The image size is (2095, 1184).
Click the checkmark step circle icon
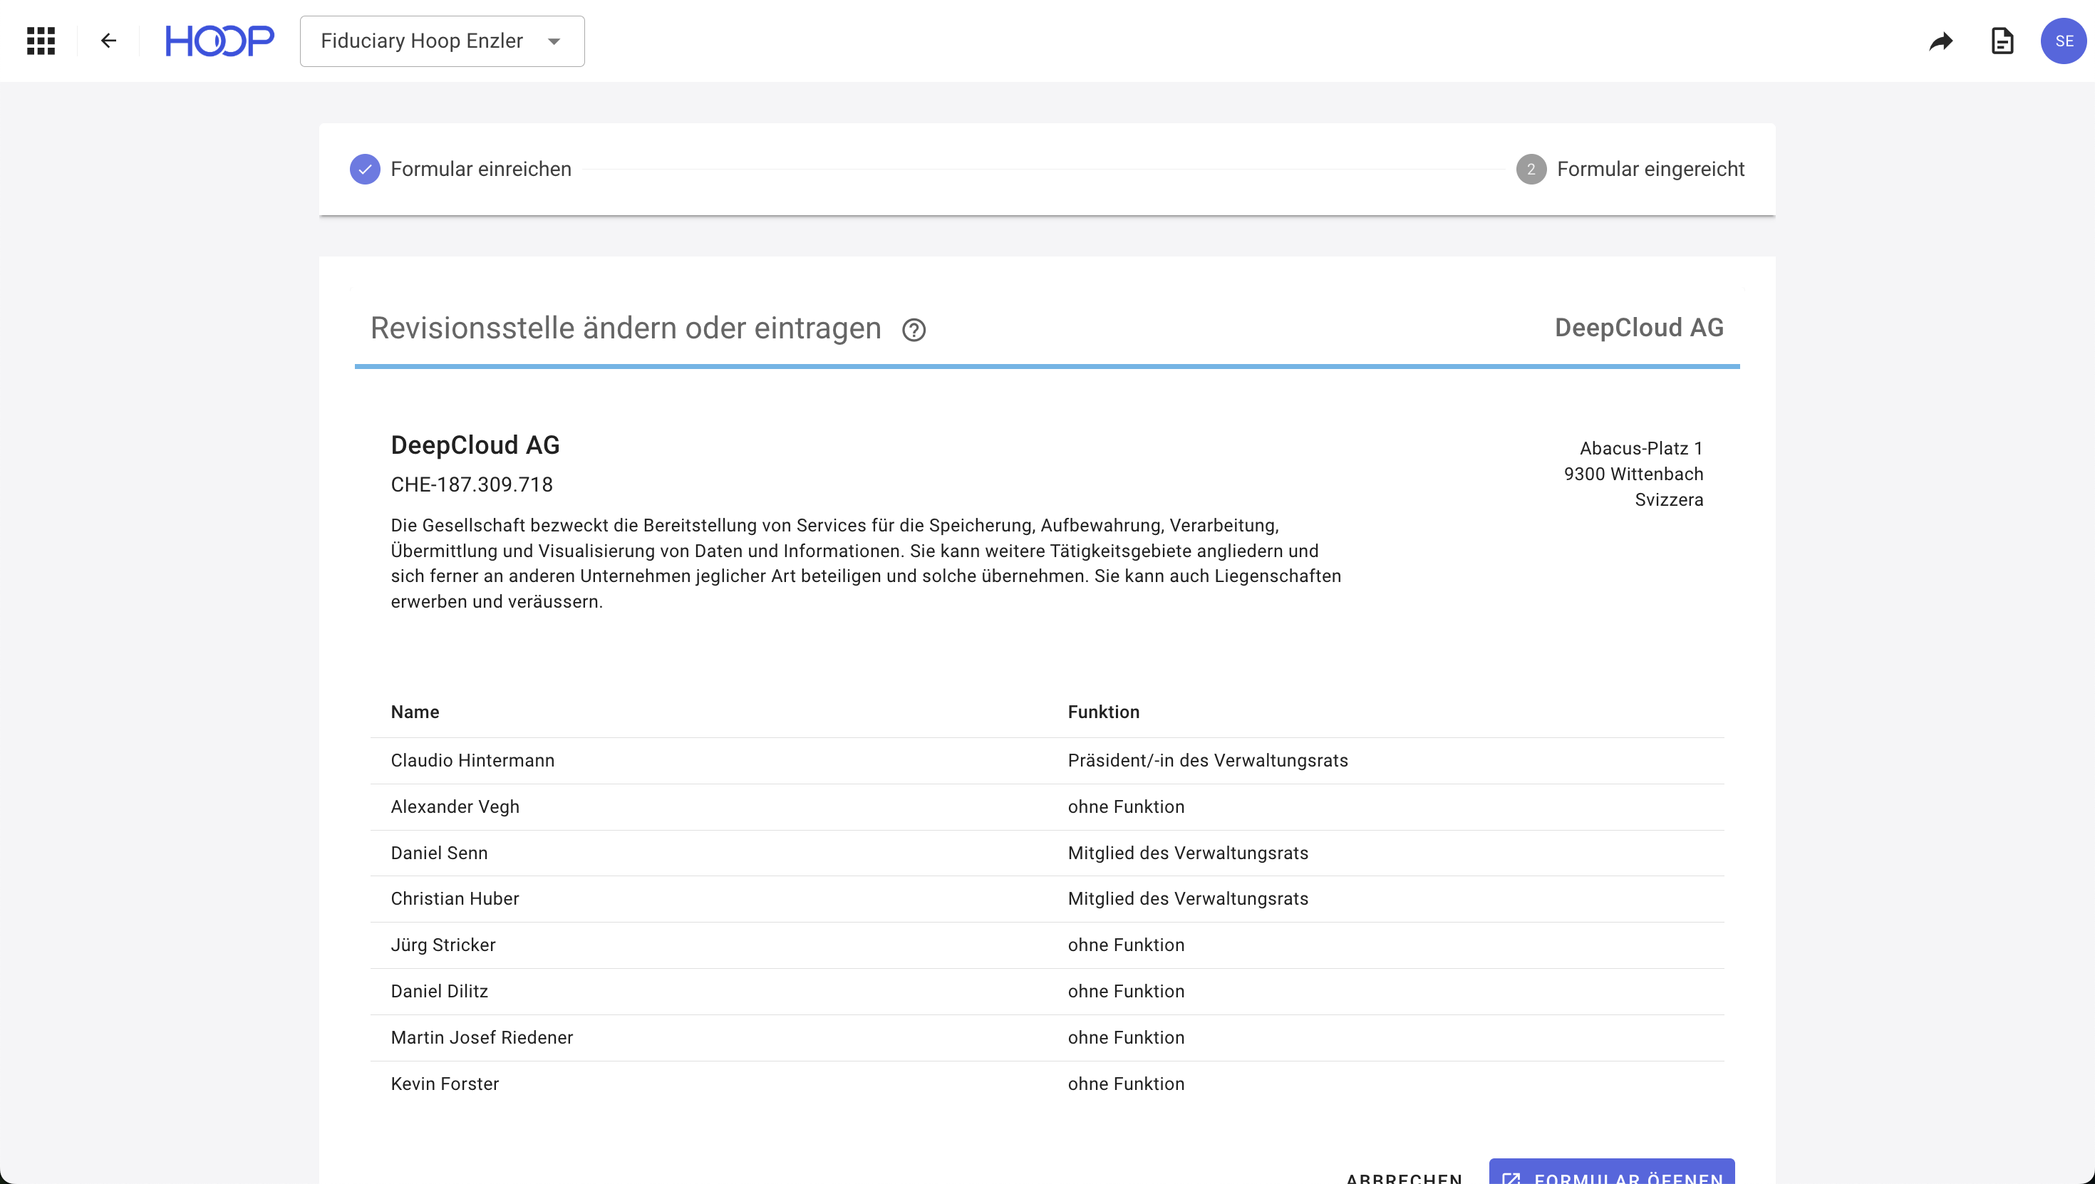point(365,169)
